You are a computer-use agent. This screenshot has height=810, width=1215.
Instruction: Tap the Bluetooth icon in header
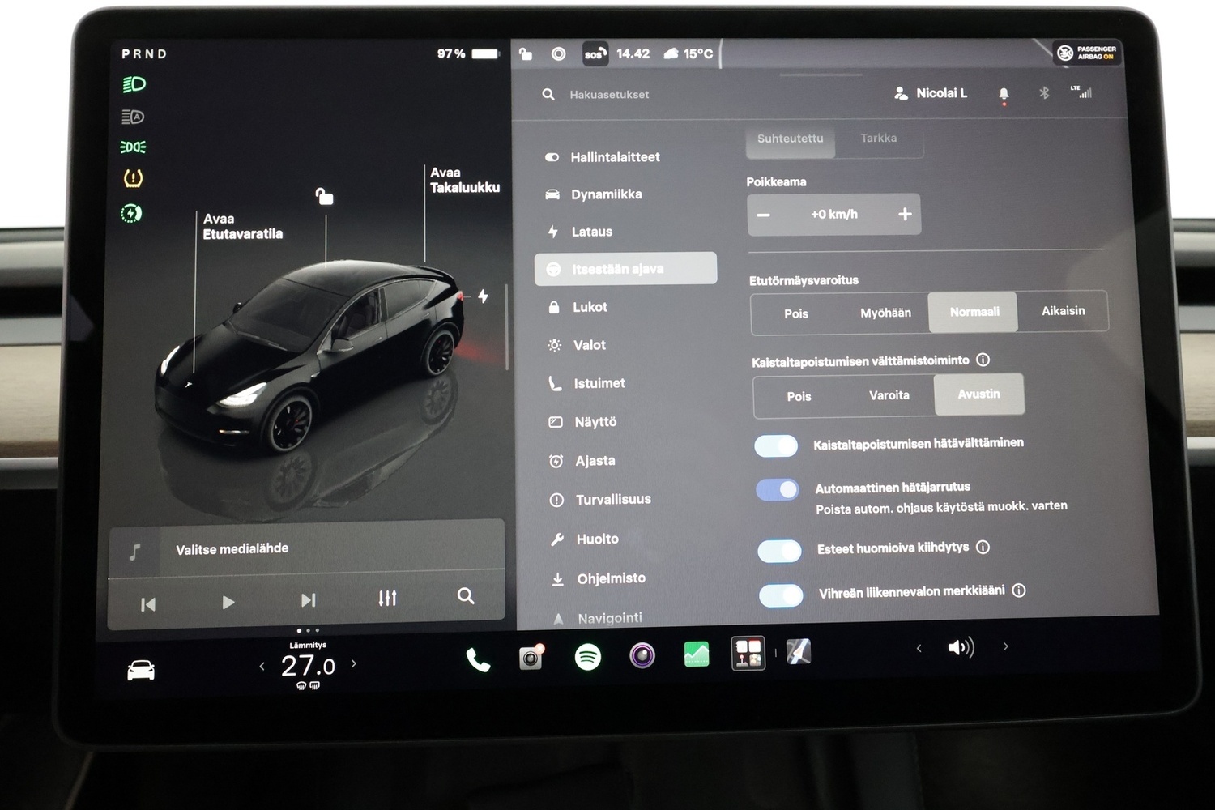(1044, 93)
